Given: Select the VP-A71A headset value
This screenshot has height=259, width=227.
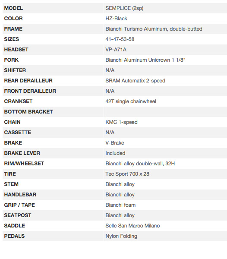Looking at the screenshot, I should point(116,50).
